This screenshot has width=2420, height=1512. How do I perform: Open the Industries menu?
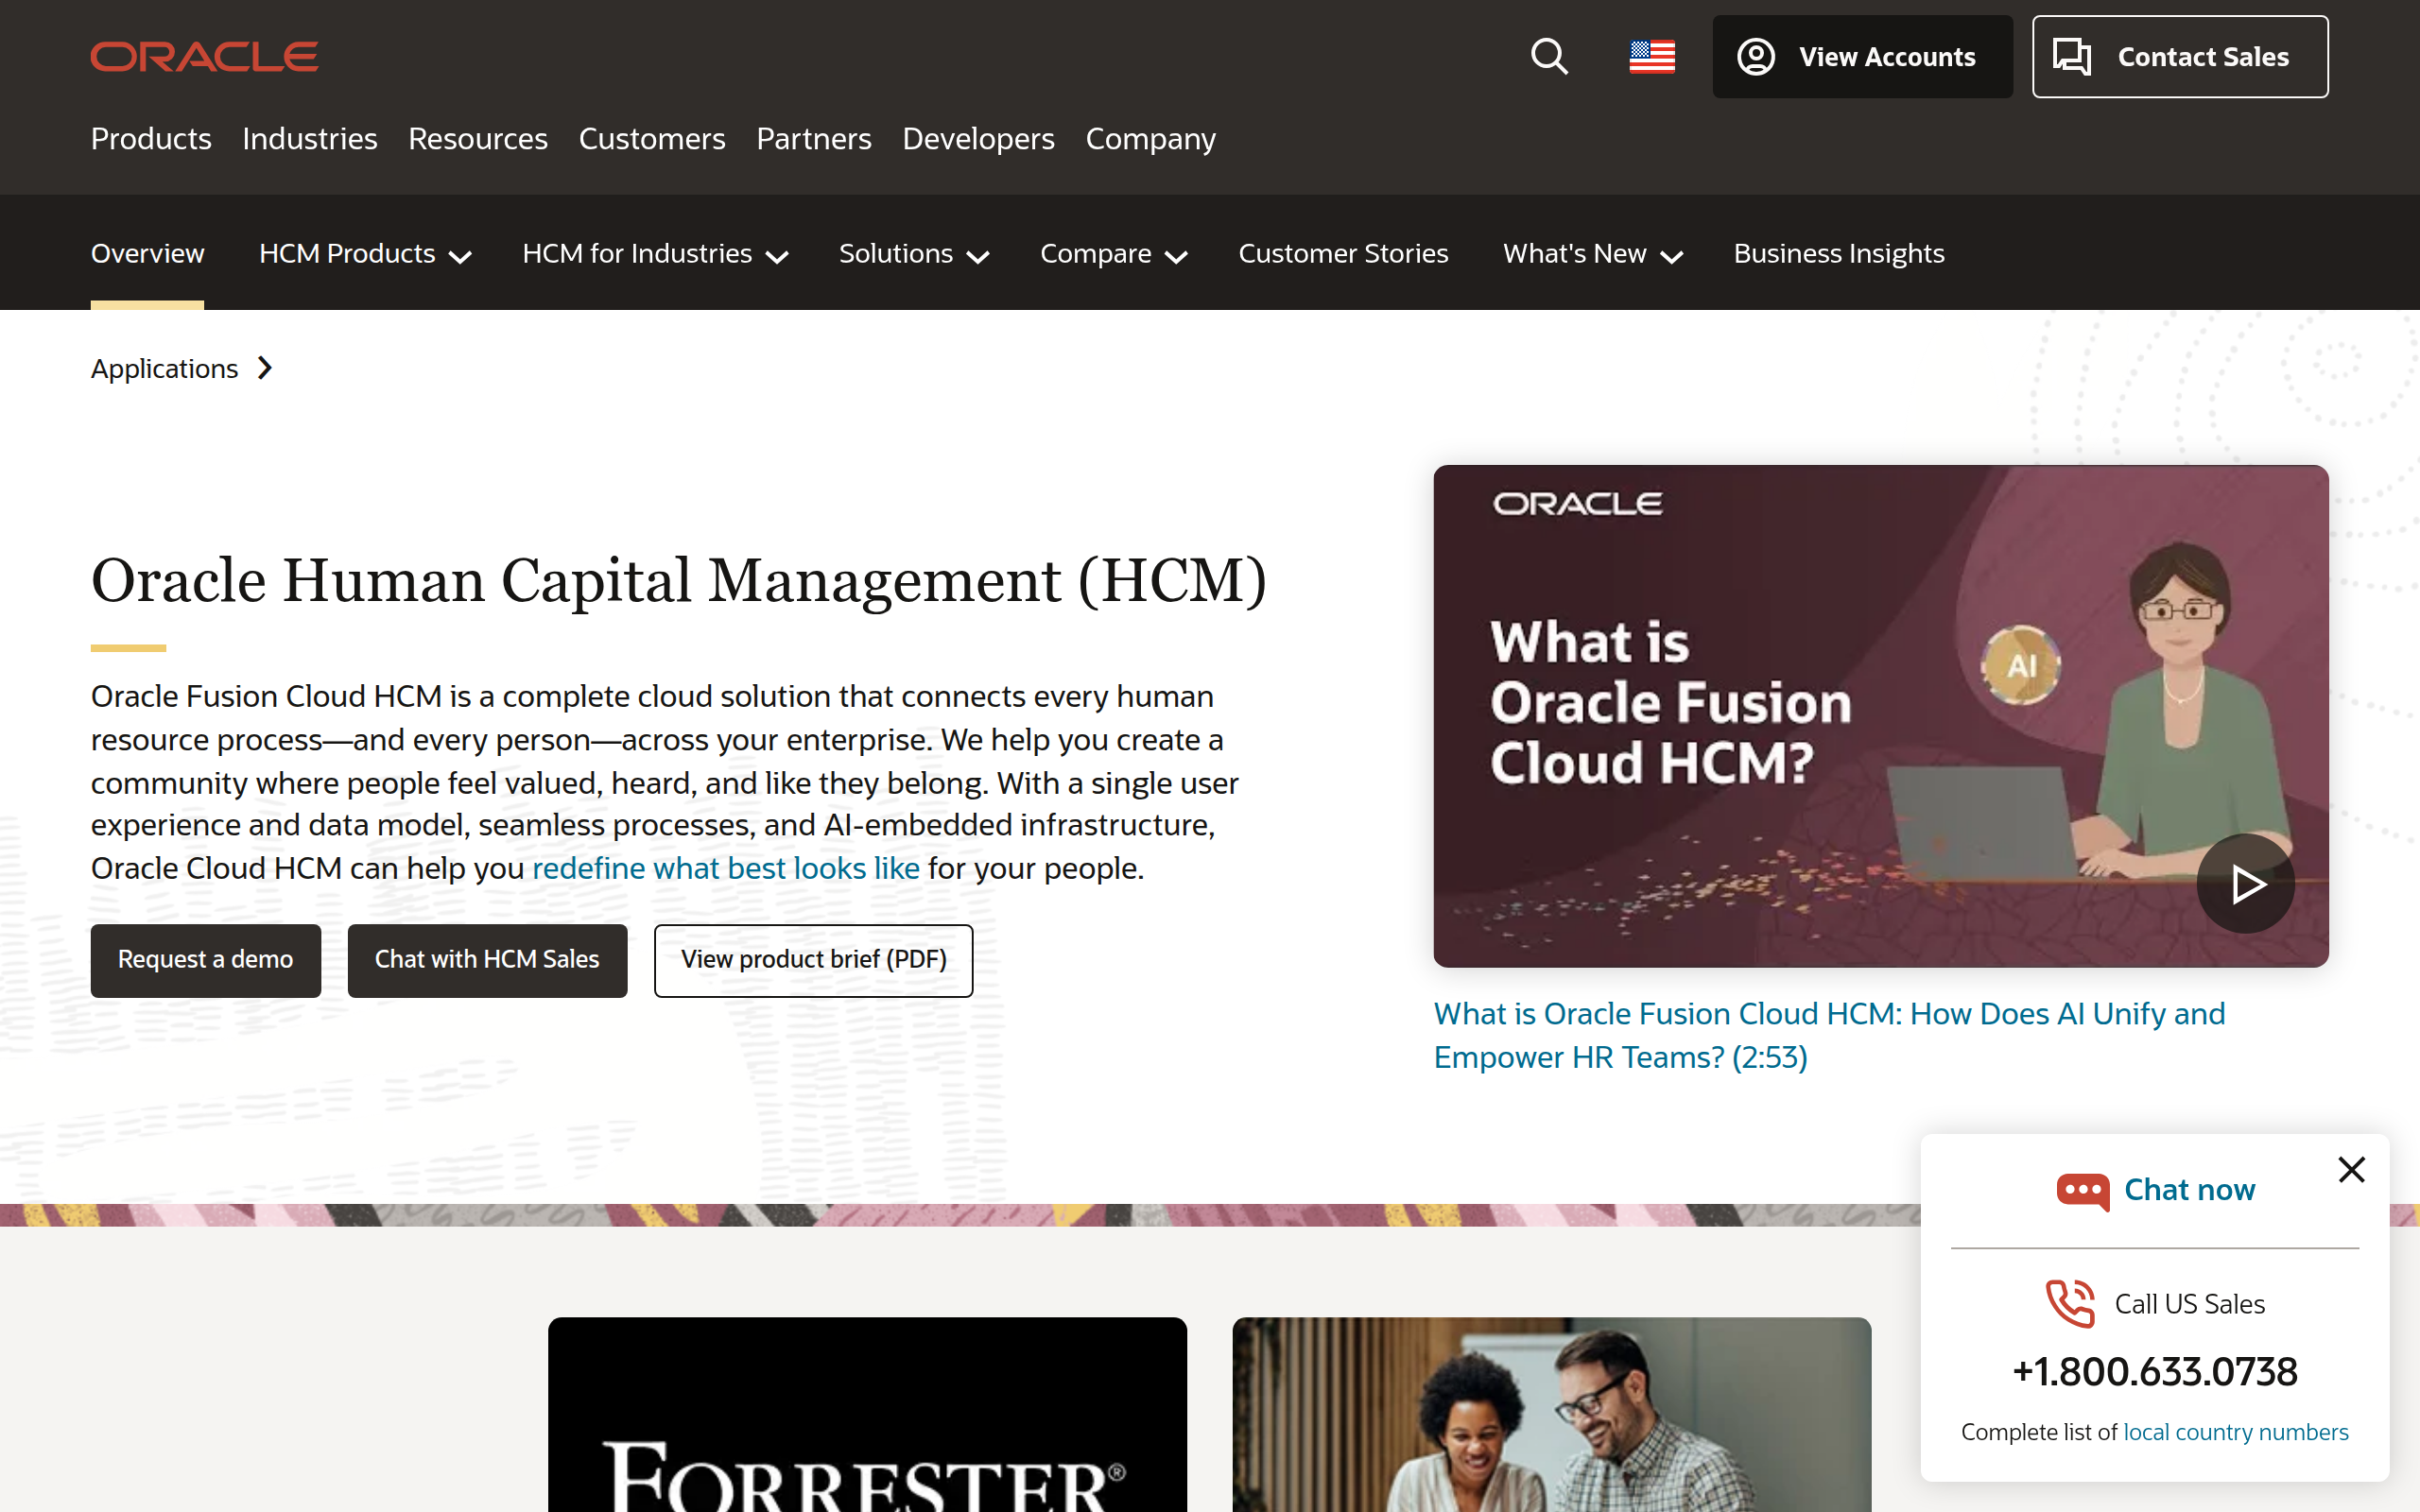click(x=309, y=139)
